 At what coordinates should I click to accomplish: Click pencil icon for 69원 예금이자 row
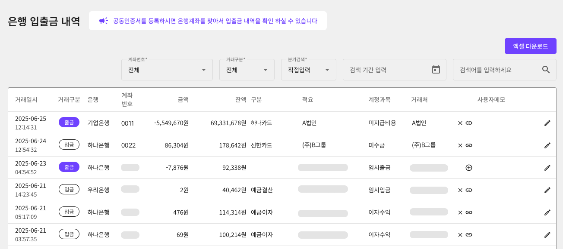(x=547, y=235)
